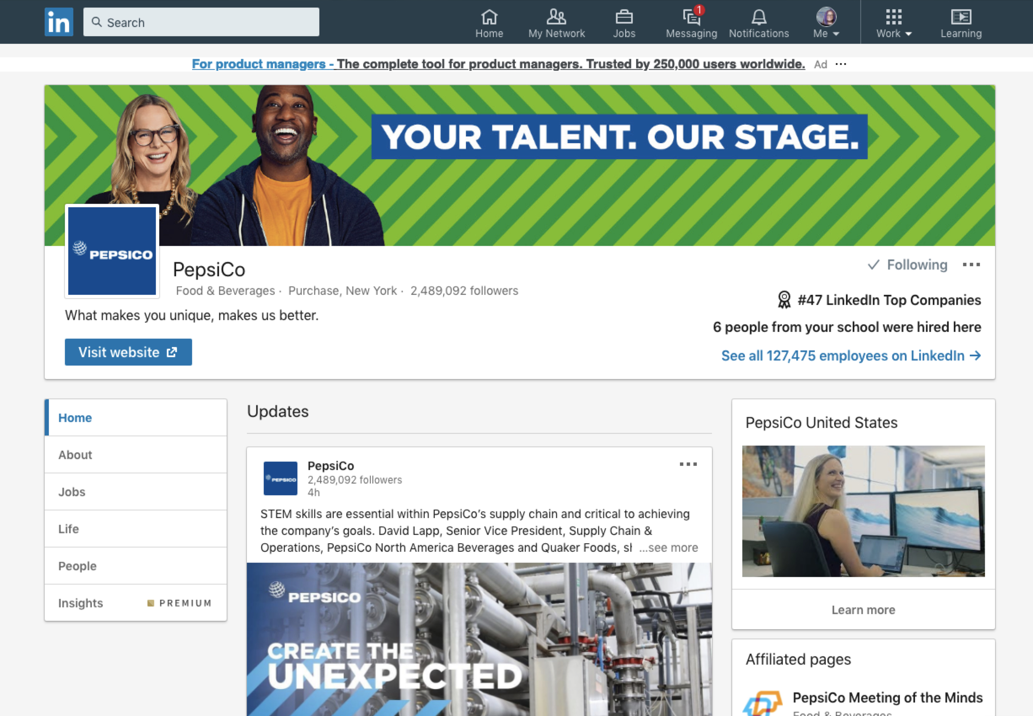Screen dimensions: 1033x716
Task: Click '6 people from your school were hired here'
Action: pos(847,327)
